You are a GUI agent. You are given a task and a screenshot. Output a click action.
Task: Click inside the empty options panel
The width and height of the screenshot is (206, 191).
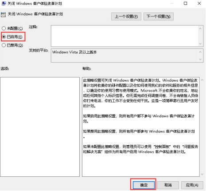pos(40,127)
